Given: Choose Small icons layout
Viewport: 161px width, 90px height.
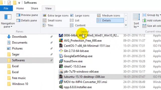Looking at the screenshot, I should click(52, 20).
